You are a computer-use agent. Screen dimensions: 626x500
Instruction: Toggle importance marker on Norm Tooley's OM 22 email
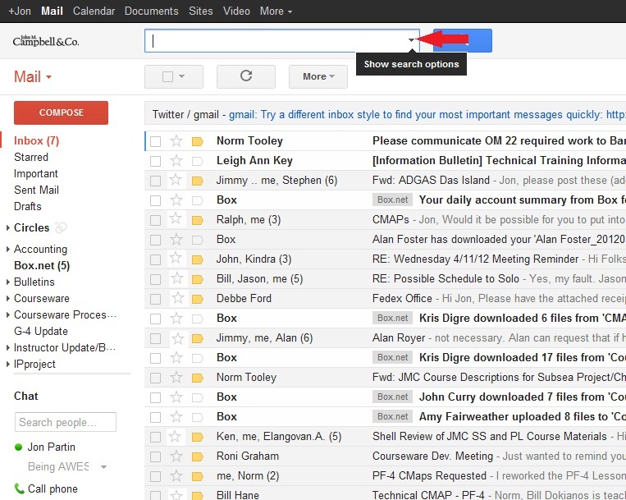click(x=198, y=141)
